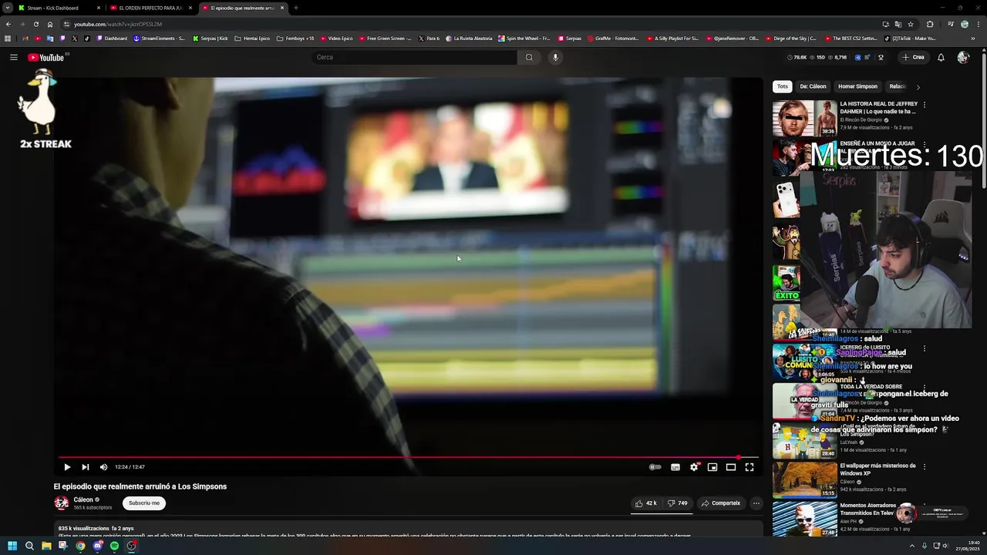Reload the current page
This screenshot has height=555, width=987.
tap(35, 24)
